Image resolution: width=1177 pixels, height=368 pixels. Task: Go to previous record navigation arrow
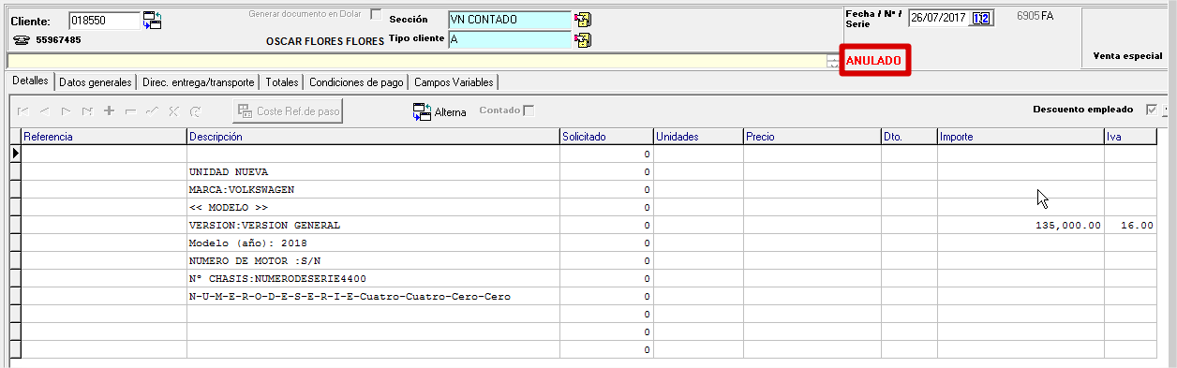click(x=45, y=111)
